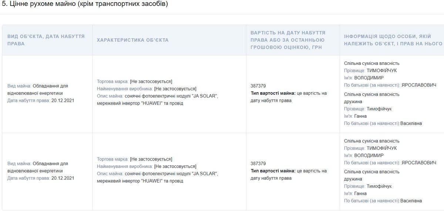
Task: Click the "JA SOLAR" description in first row
Action: pos(204,96)
